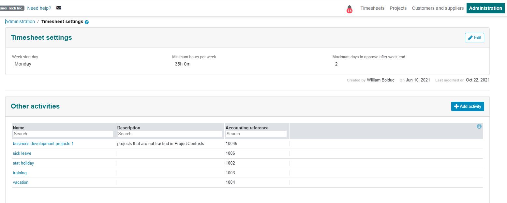This screenshot has width=507, height=203.
Task: Click the Edit button for Timesheet settings
Action: click(474, 38)
